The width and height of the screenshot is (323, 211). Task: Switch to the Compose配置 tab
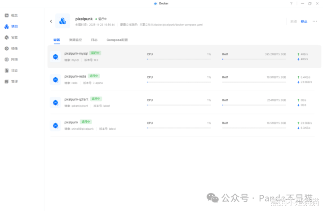[117, 40]
